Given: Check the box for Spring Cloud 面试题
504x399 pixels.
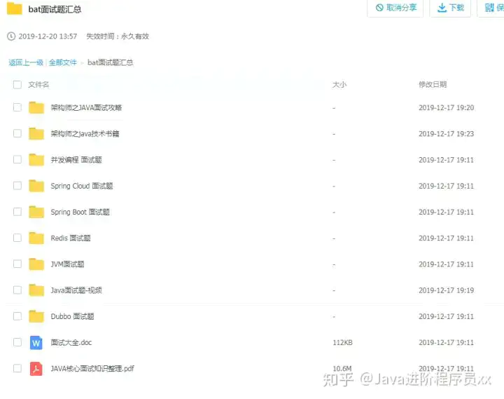Looking at the screenshot, I should [x=17, y=186].
